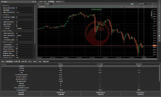This screenshot has width=161, height=97.
Task: Open the Orders tab
Action: (24, 62)
